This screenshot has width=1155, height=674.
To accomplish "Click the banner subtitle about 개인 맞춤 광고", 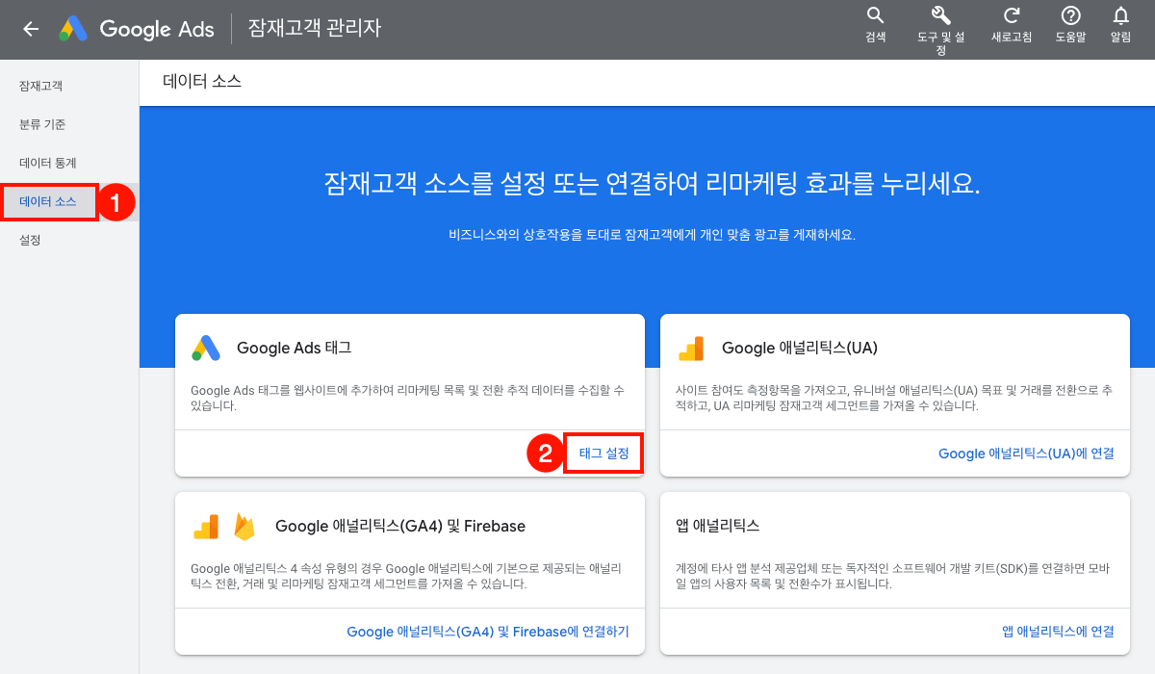I will [x=652, y=235].
